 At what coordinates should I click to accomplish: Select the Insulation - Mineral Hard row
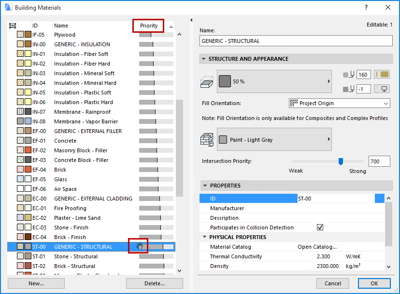click(x=91, y=83)
